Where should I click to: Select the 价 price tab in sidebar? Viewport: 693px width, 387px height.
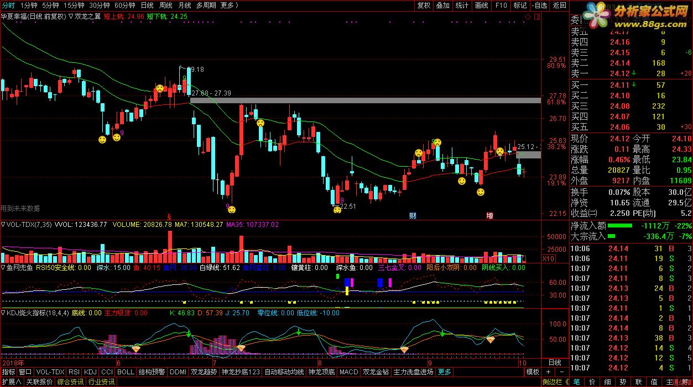592,381
